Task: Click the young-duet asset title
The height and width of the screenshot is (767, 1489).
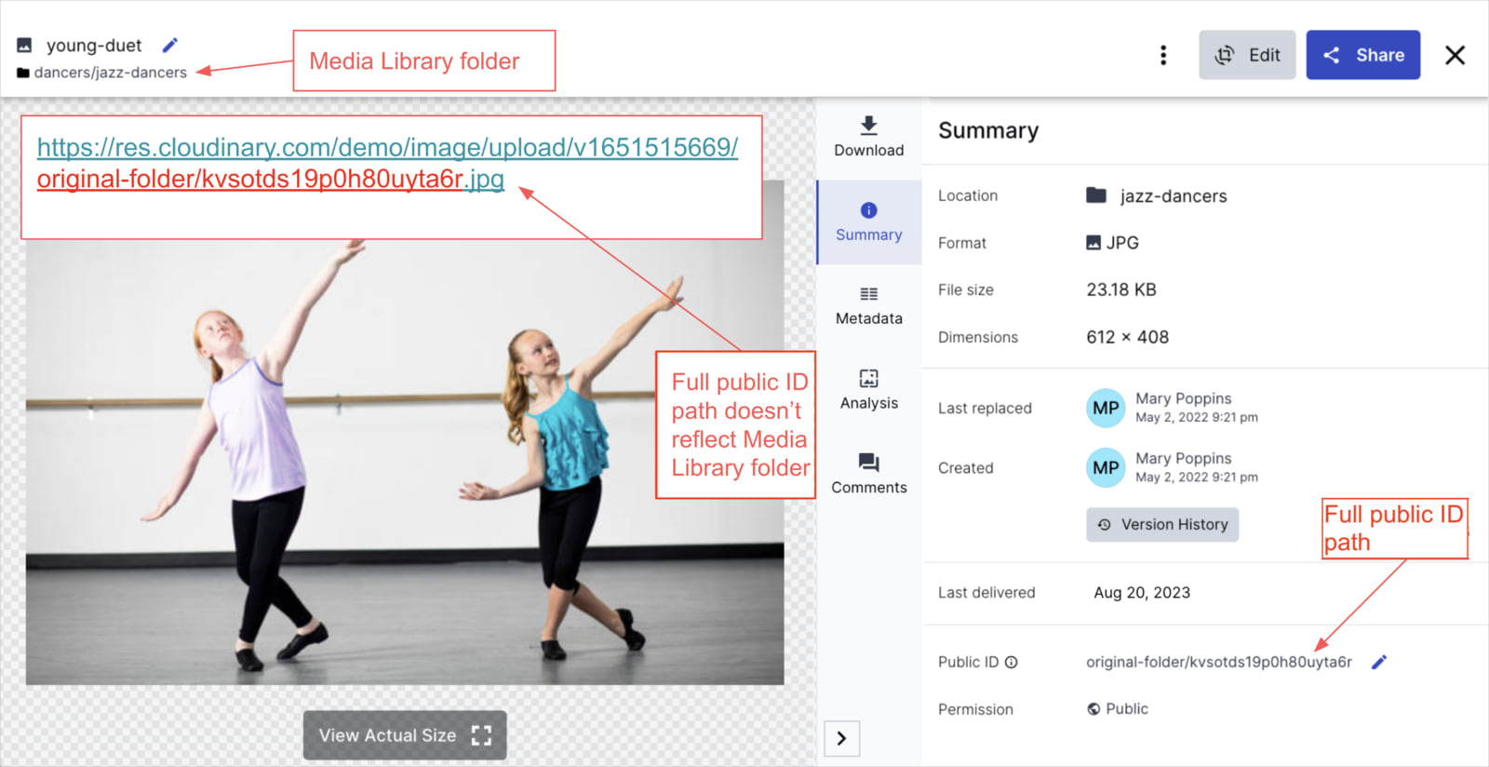Action: coord(94,46)
